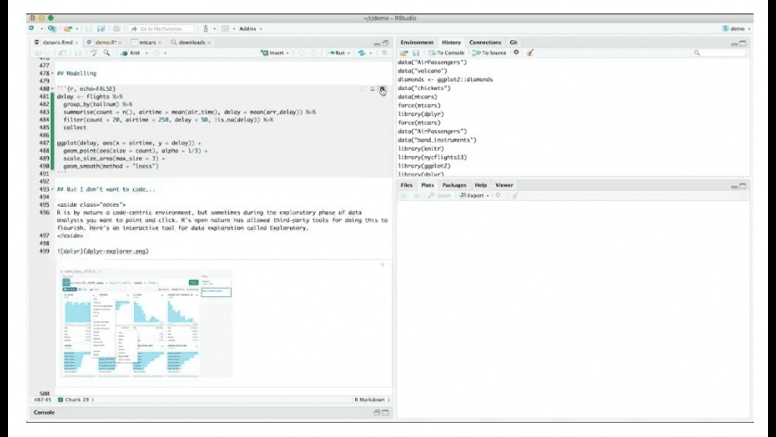Open the Knit options dropdown arrow
The width and height of the screenshot is (776, 437).
pos(146,53)
